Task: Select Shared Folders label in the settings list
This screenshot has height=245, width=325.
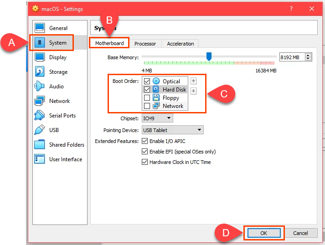Action: (x=67, y=144)
